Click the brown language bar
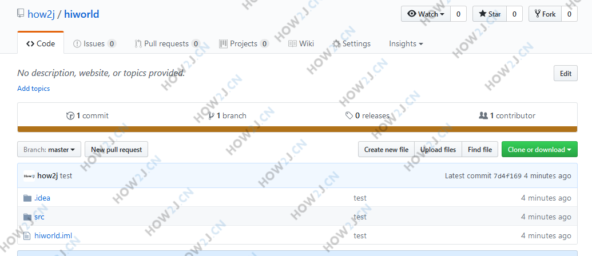Image resolution: width=592 pixels, height=256 pixels. 297,129
